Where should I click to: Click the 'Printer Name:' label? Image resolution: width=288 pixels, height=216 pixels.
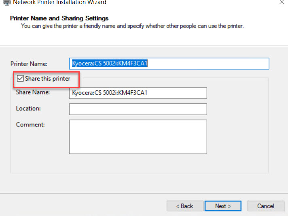click(29, 64)
